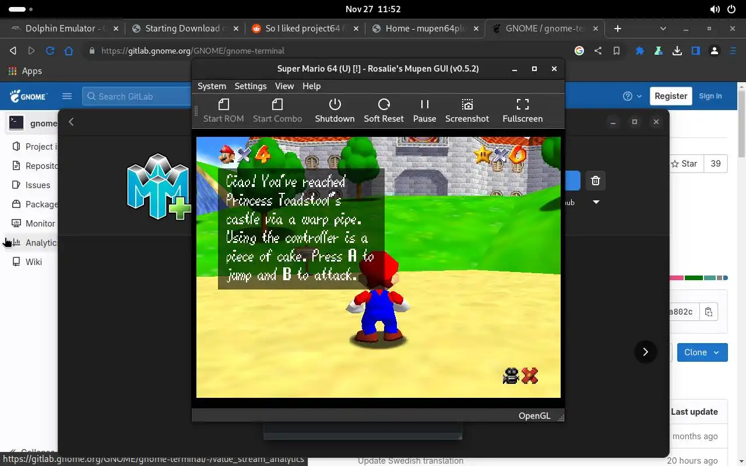Image resolution: width=746 pixels, height=466 pixels.
Task: Expand the browser tab search dropdown
Action: click(663, 28)
